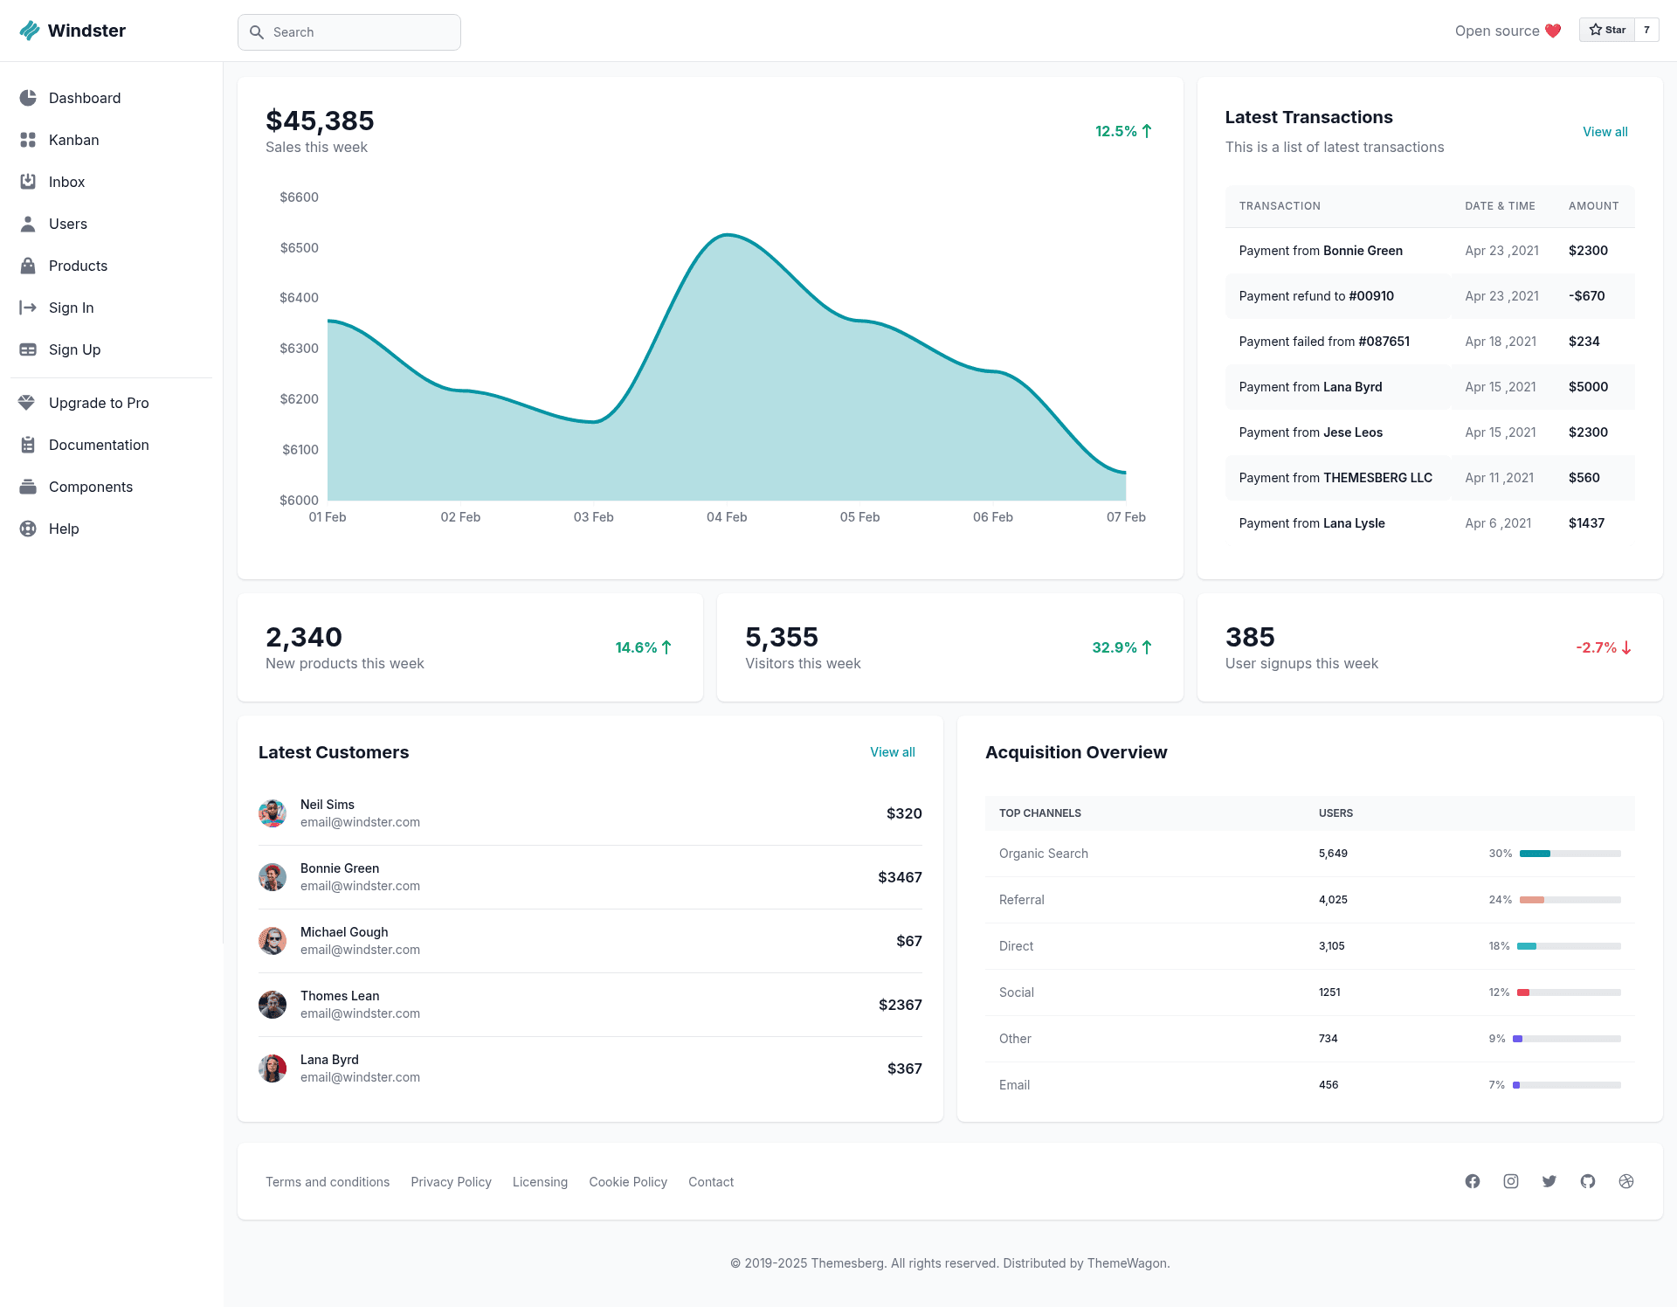
Task: Click Michael Gough avatar
Action: [x=273, y=941]
